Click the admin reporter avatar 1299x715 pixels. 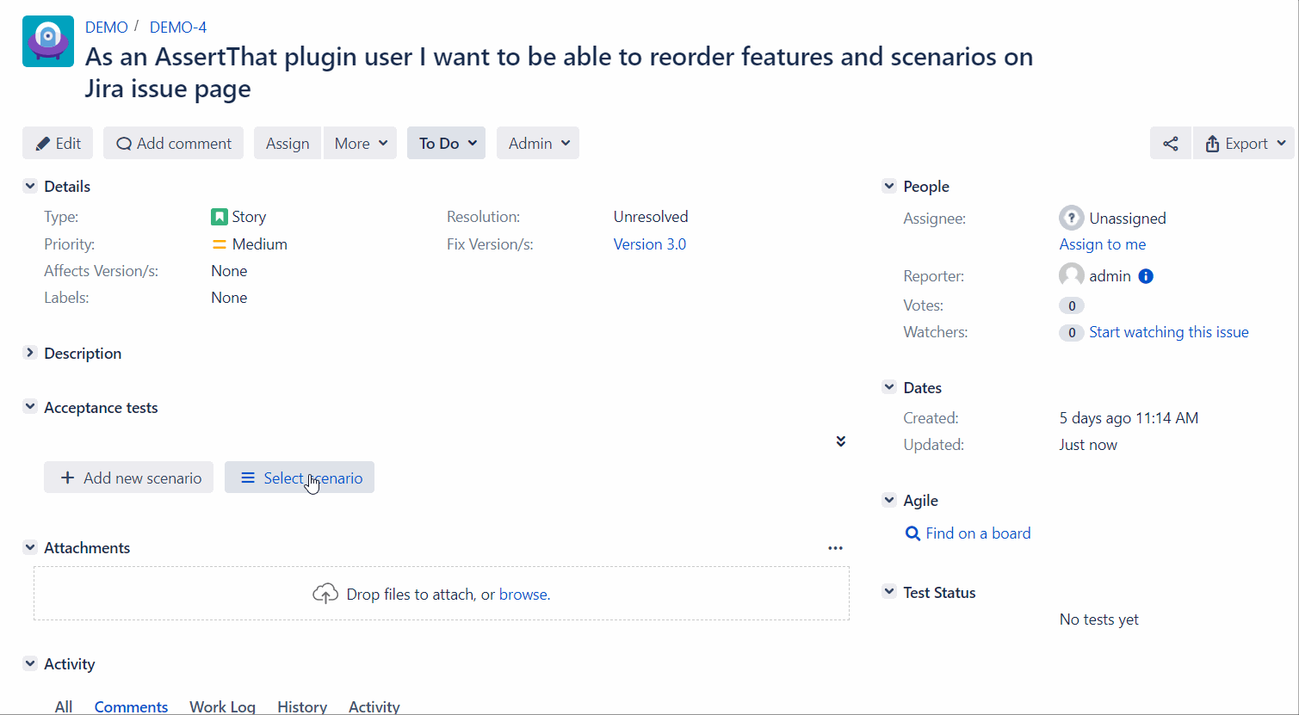coord(1071,275)
